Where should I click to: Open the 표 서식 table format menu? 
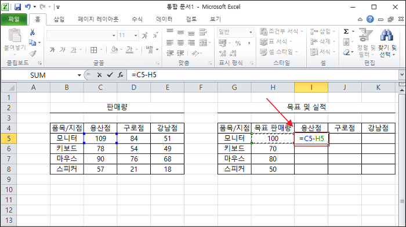tap(276, 42)
